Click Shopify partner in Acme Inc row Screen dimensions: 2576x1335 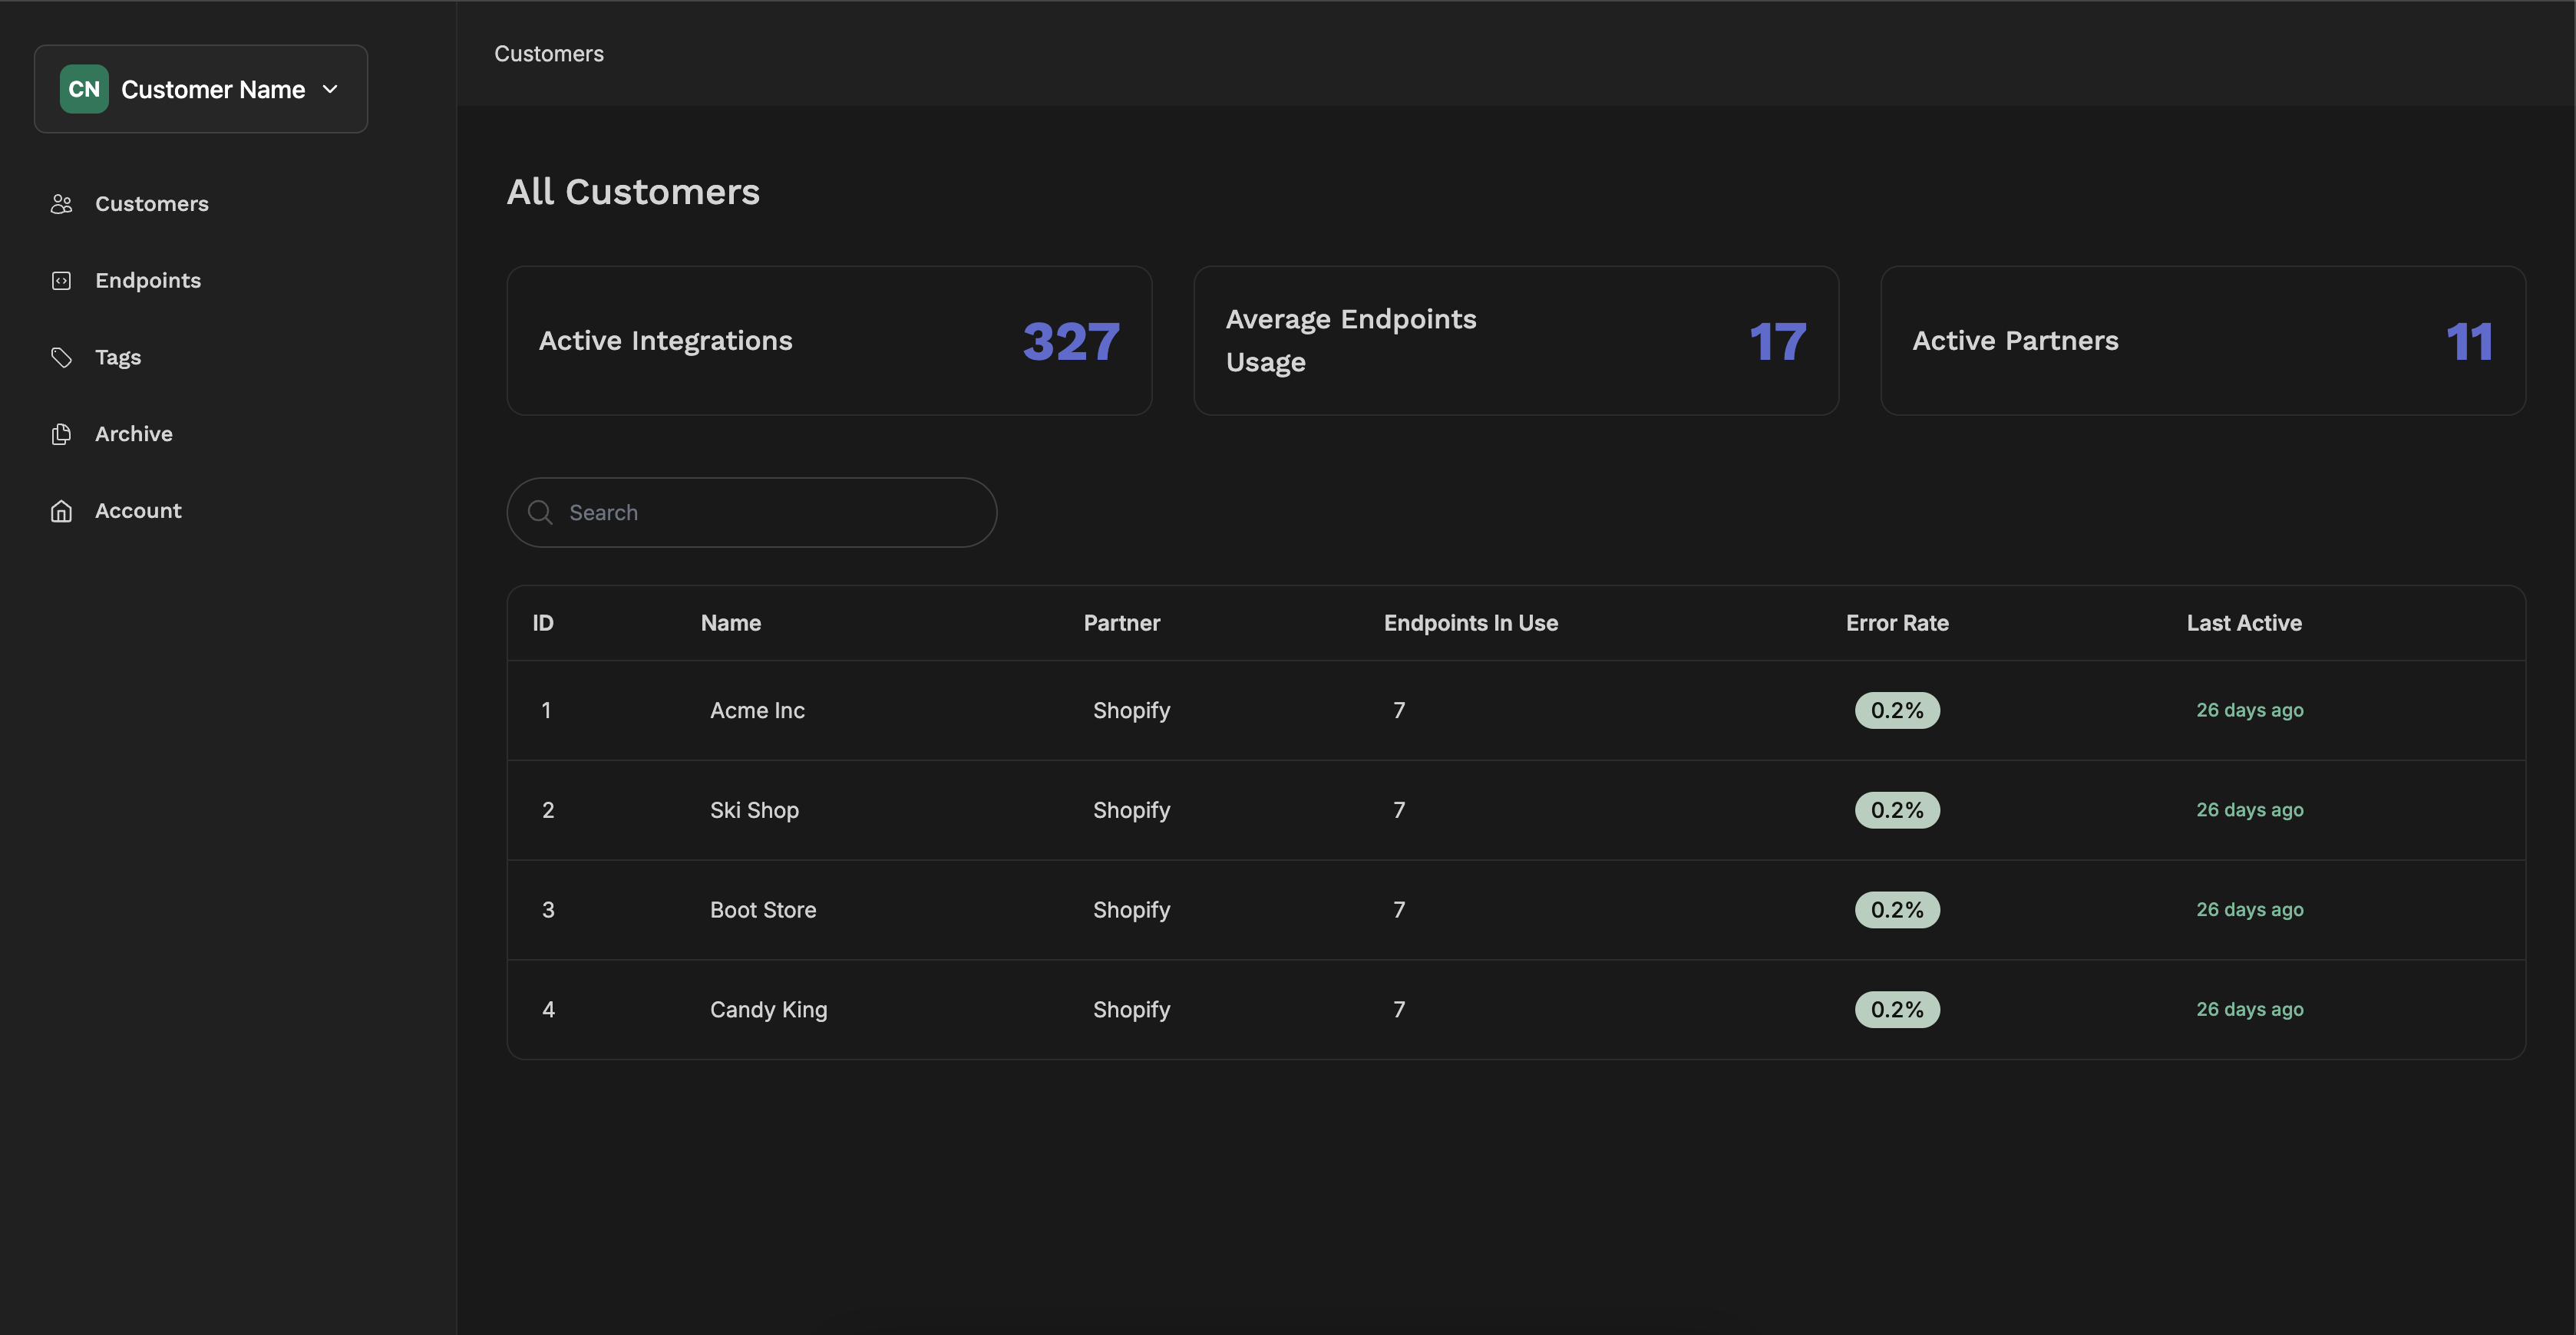pos(1131,710)
